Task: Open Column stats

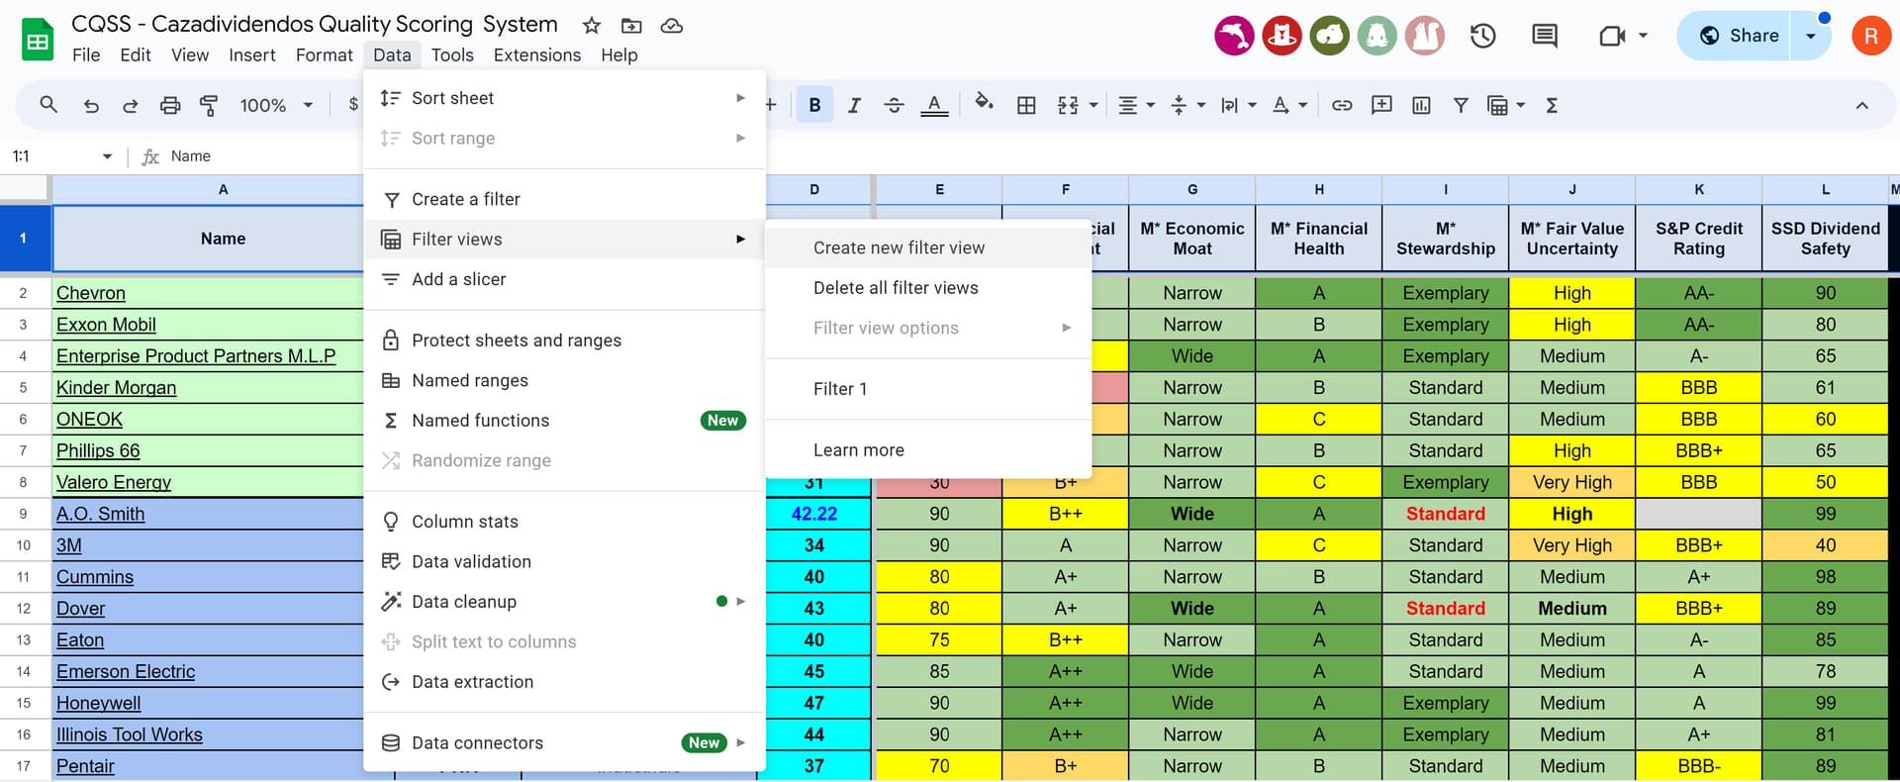Action: pos(564,522)
